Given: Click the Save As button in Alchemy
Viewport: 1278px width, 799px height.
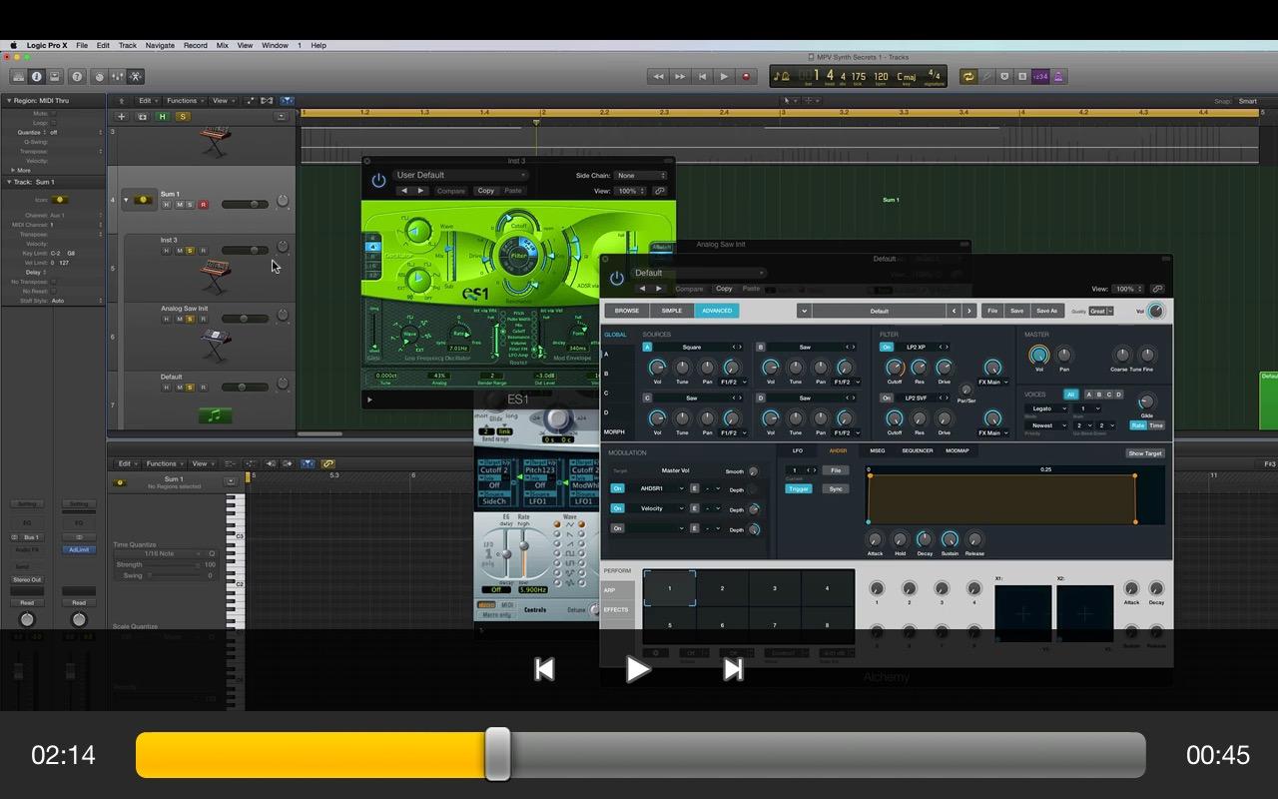Looking at the screenshot, I should point(1045,311).
